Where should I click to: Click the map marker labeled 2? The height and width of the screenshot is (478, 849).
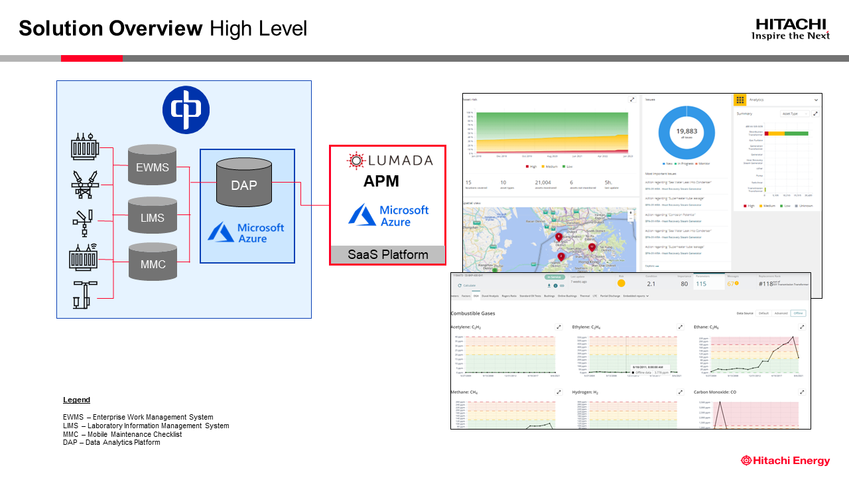point(561,256)
